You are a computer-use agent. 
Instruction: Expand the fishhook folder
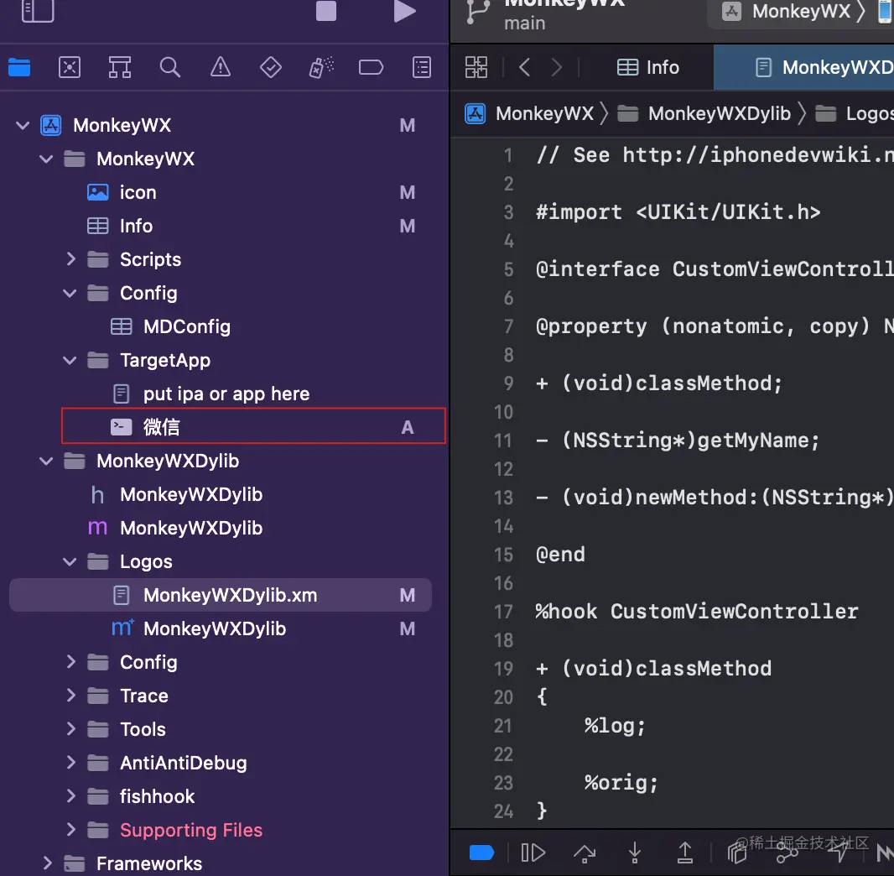coord(70,796)
